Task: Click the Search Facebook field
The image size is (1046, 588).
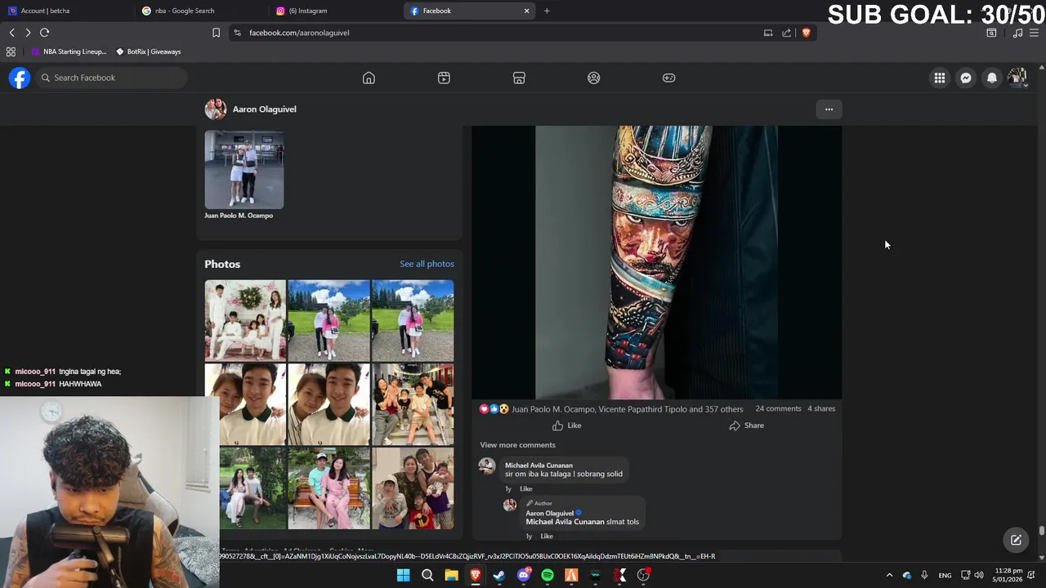Action: pyautogui.click(x=111, y=78)
